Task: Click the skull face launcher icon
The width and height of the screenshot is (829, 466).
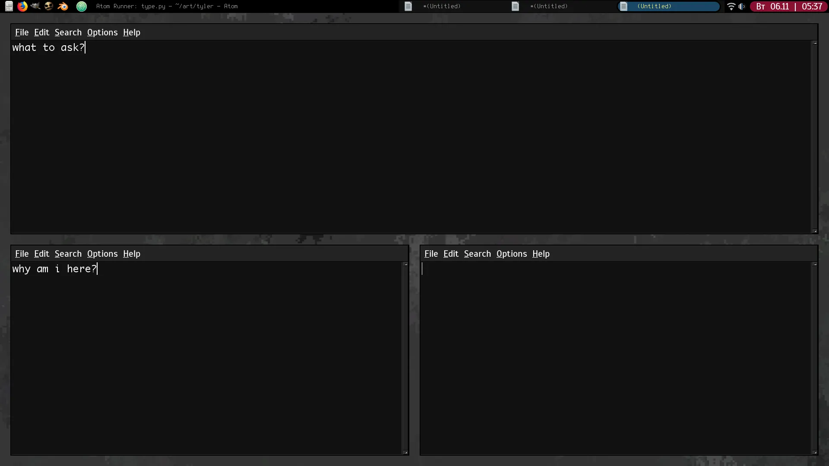Action: point(49,6)
